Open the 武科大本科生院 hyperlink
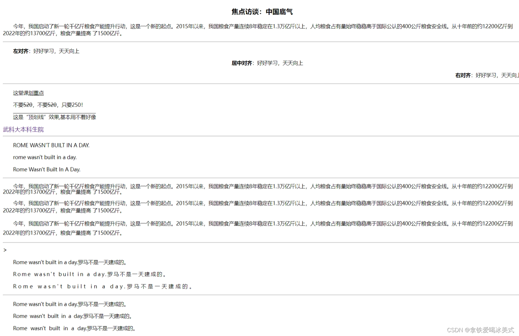Image resolution: width=519 pixels, height=336 pixels. pos(23,129)
